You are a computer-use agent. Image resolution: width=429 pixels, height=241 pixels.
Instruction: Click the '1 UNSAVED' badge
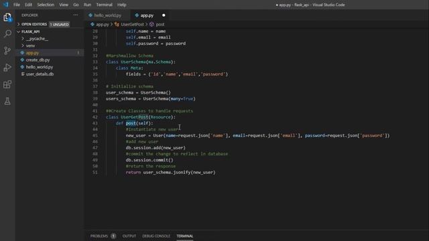point(60,24)
